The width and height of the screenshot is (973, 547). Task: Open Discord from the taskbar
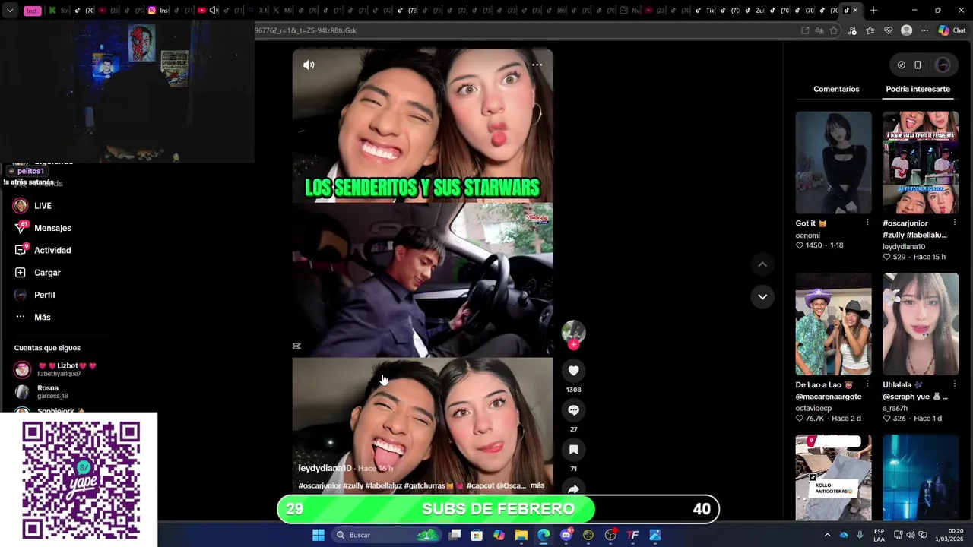pos(566,535)
